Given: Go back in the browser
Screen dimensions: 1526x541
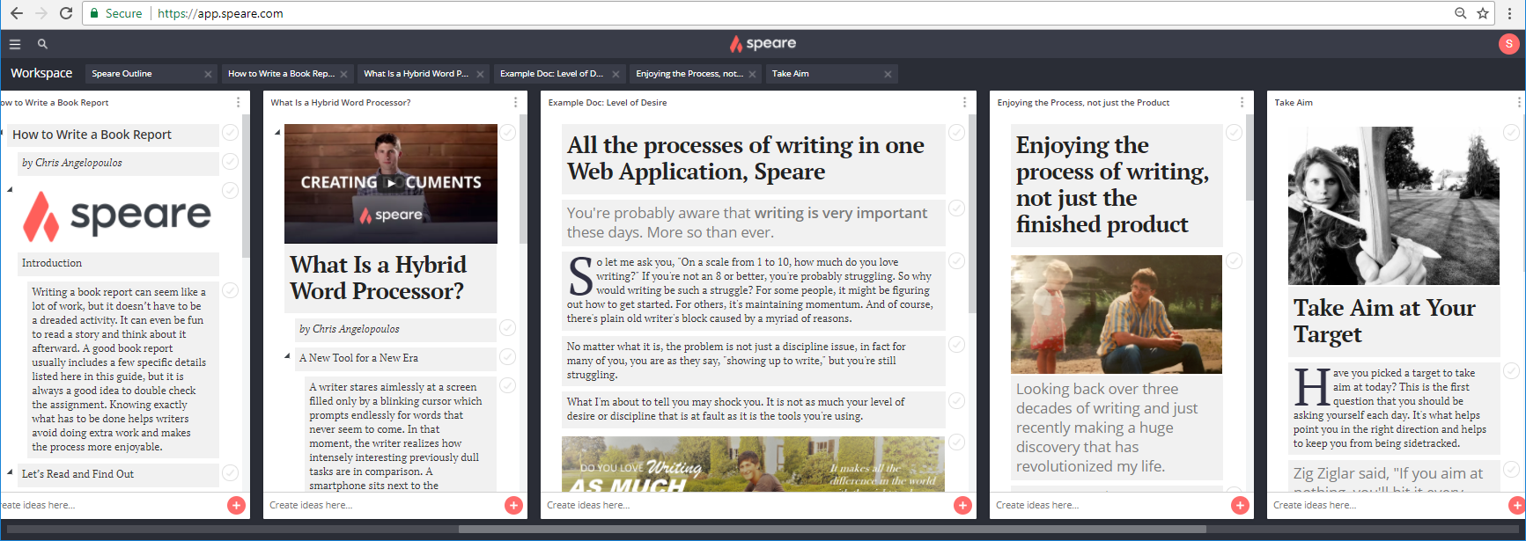Looking at the screenshot, I should tap(17, 13).
